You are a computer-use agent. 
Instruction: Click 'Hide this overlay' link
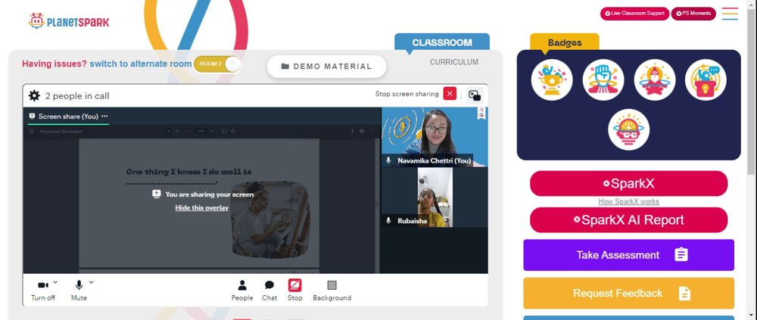point(202,207)
